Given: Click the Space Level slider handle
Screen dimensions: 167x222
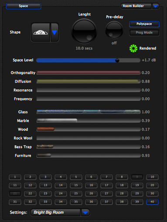Looking at the screenshot, I should [x=117, y=60].
